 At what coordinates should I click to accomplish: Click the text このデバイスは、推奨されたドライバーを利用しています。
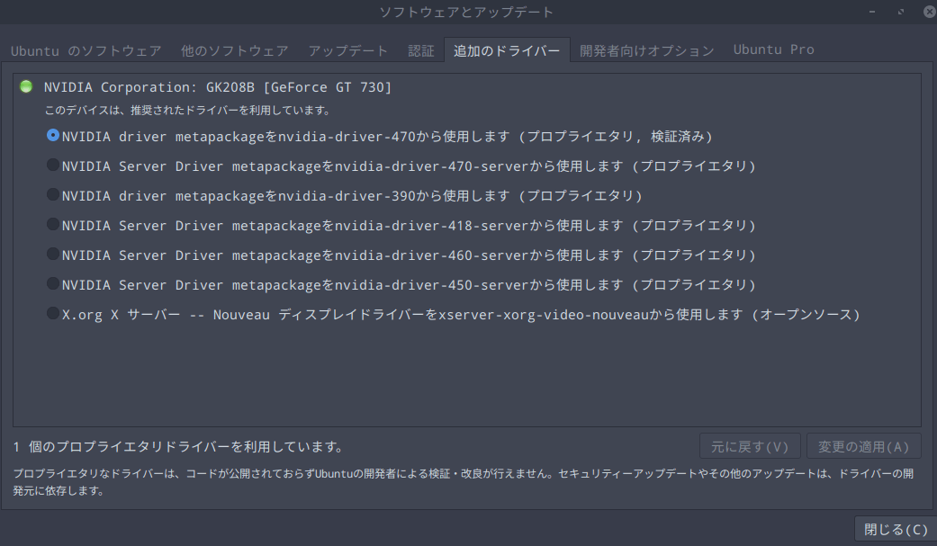tap(187, 110)
